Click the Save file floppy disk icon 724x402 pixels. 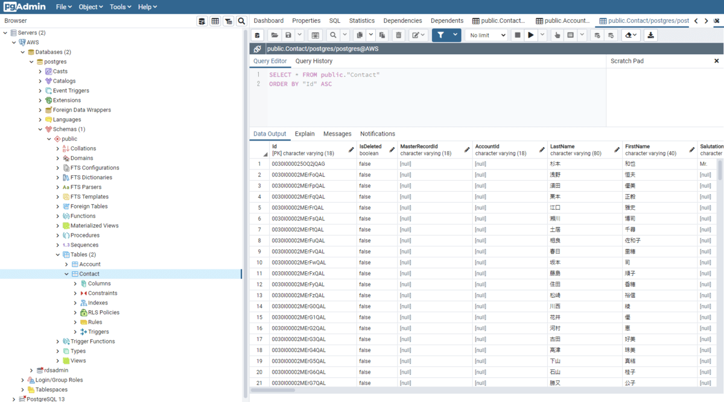288,36
